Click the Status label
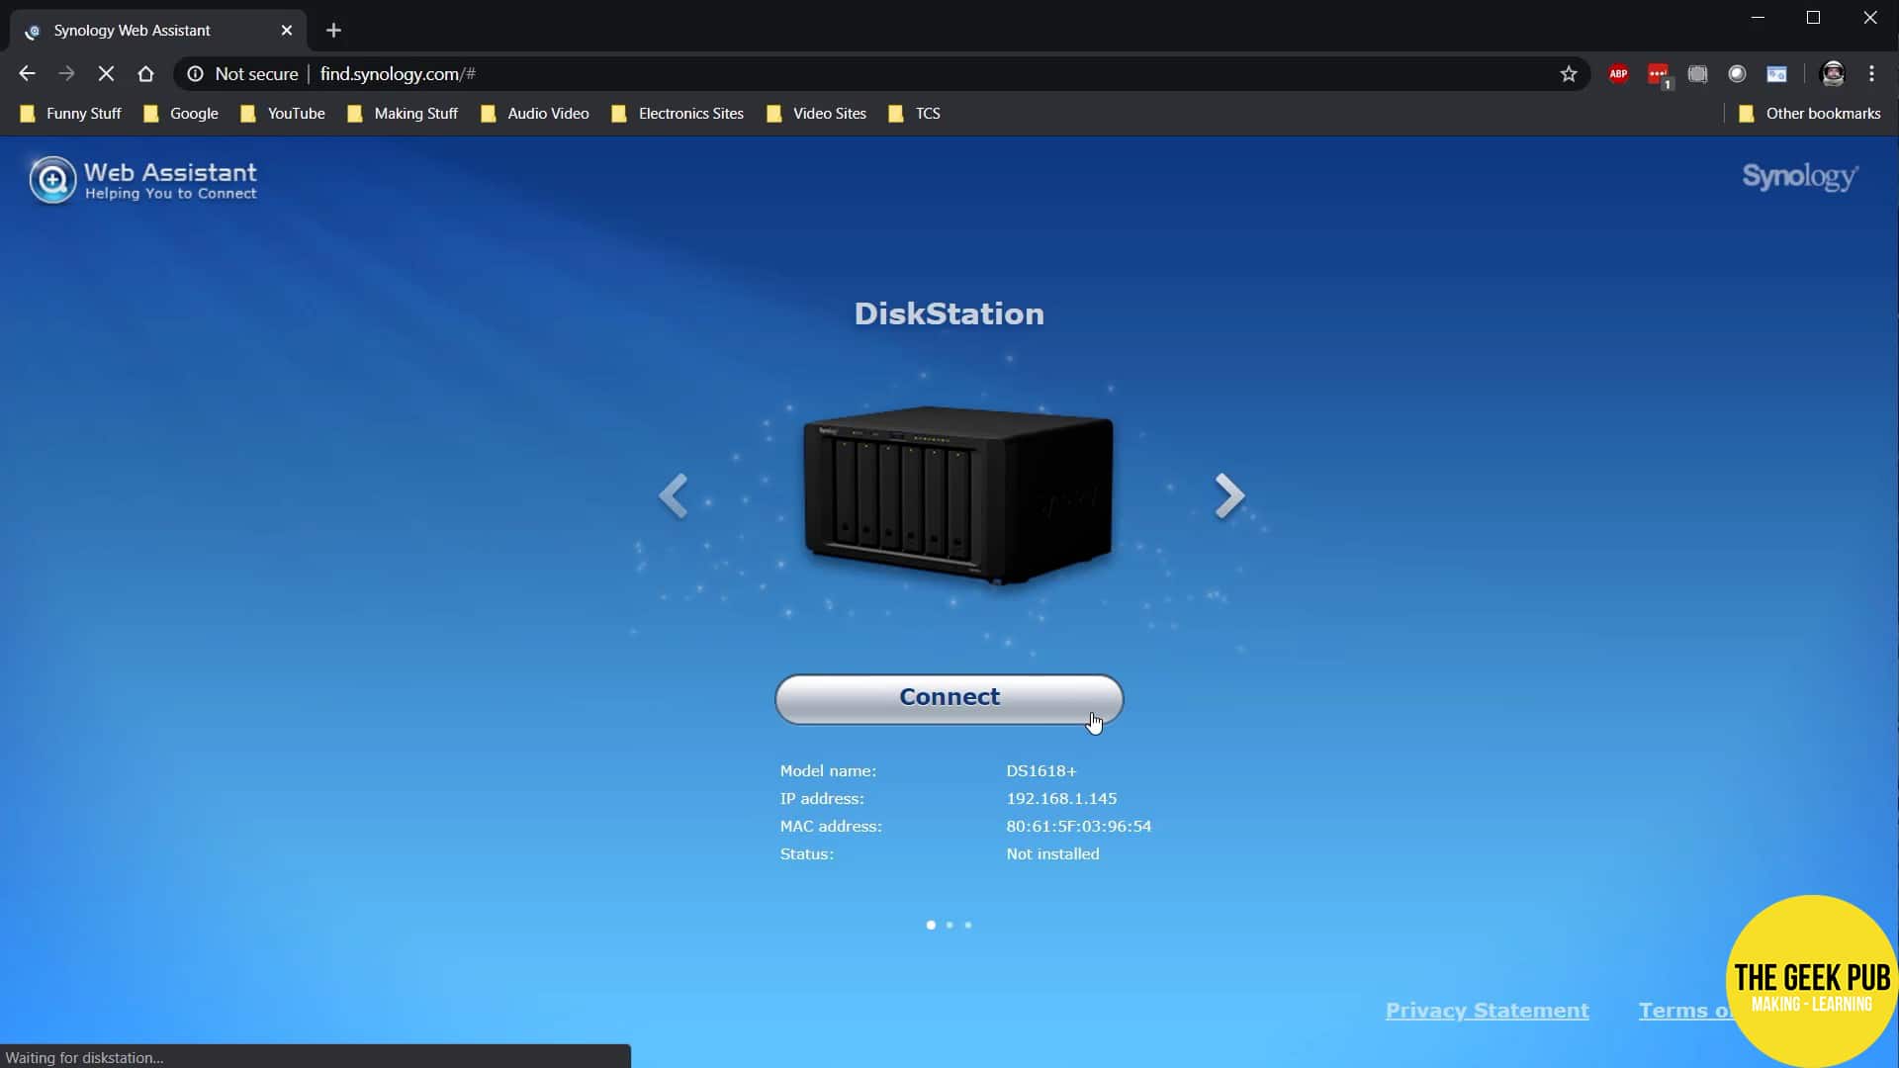The image size is (1899, 1068). (x=806, y=853)
